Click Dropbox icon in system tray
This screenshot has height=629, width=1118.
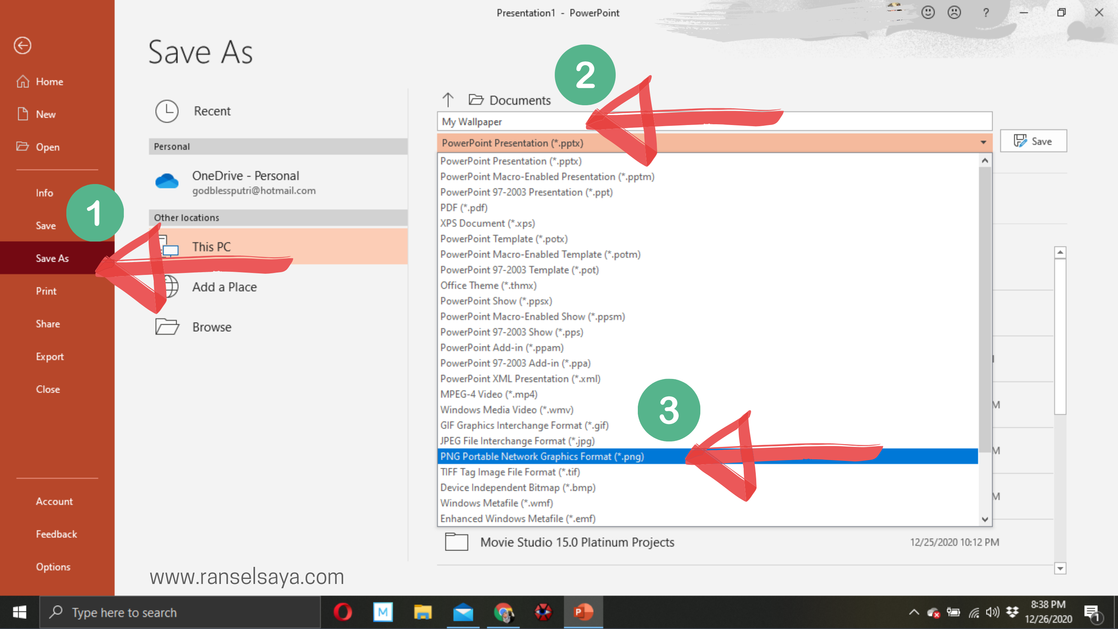pos(1012,612)
